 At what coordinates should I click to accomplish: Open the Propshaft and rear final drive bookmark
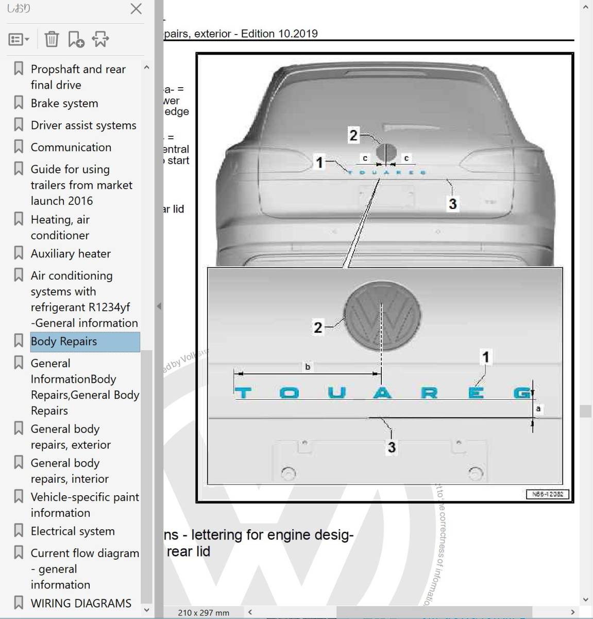[x=78, y=77]
